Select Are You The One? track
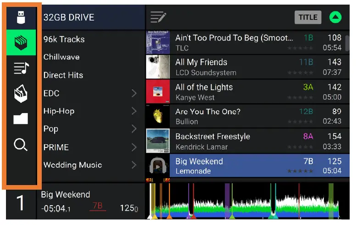This screenshot has height=225, width=357. pyautogui.click(x=248, y=116)
